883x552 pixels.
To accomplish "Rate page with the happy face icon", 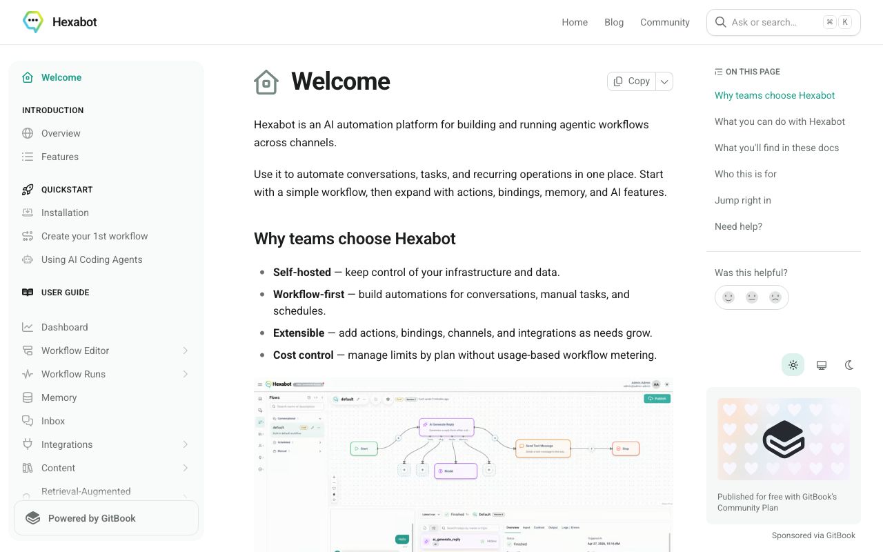I will [x=728, y=297].
